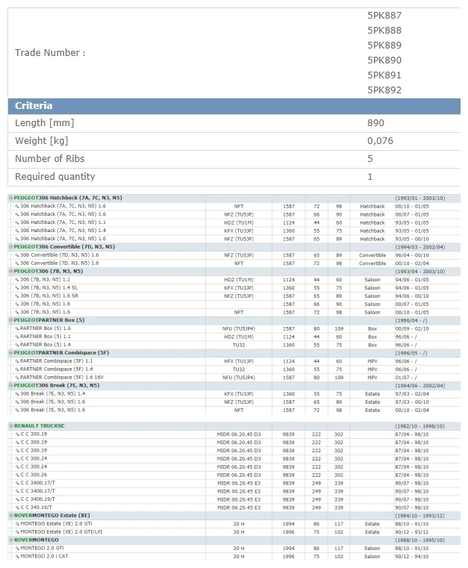The image size is (468, 568).
Task: Collapse the PEUGEOT 306 Convertible group
Action: click(11, 247)
